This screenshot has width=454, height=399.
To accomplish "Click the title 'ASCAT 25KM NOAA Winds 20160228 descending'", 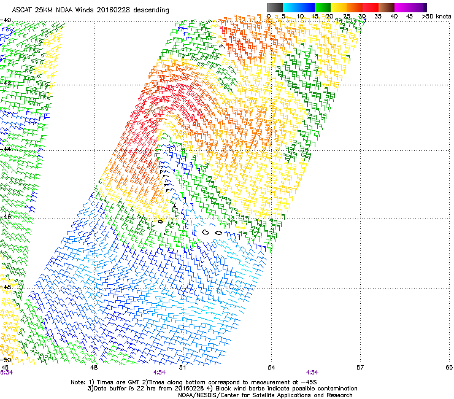I will pyautogui.click(x=90, y=10).
